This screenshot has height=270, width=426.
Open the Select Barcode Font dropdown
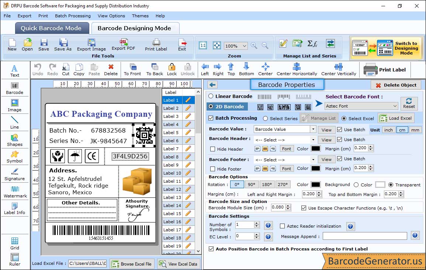[x=361, y=106]
